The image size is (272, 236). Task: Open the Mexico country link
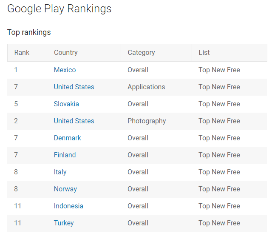pyautogui.click(x=65, y=70)
